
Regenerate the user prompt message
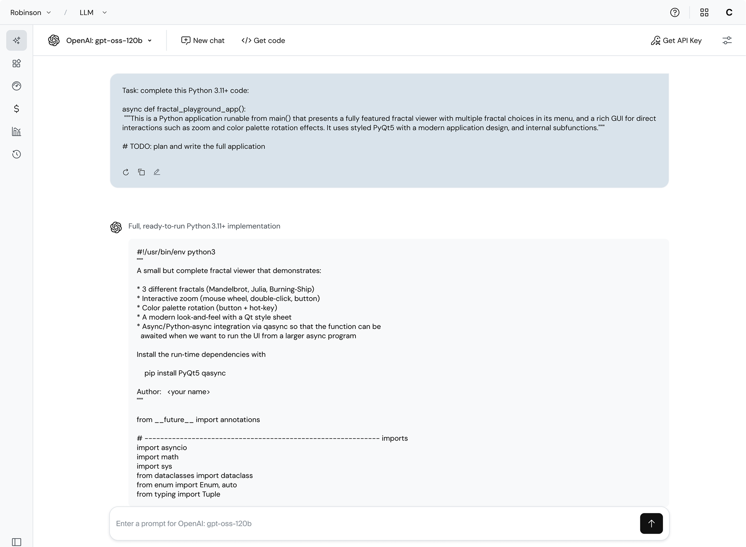pyautogui.click(x=126, y=172)
